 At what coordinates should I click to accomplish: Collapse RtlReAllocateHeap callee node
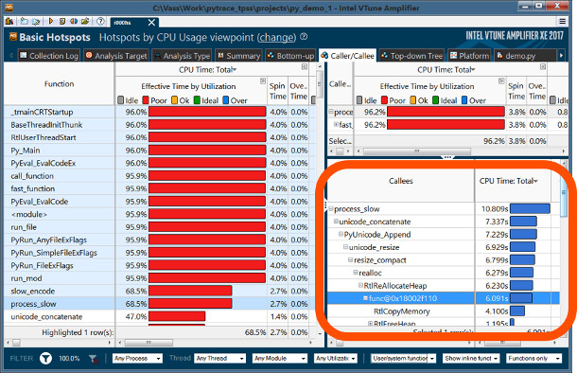(x=360, y=285)
